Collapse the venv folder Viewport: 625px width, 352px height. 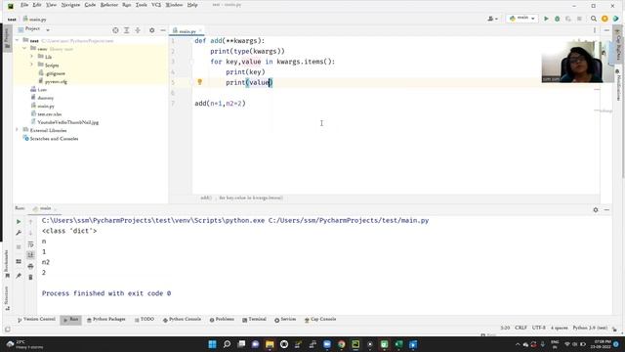click(24, 49)
